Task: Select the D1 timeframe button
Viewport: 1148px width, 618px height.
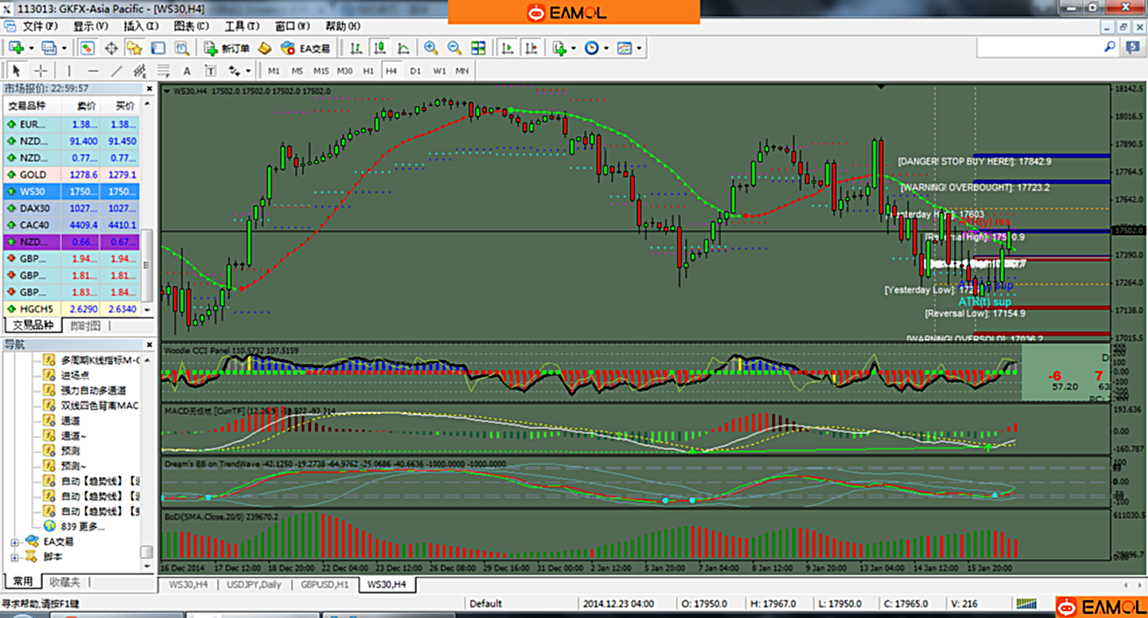Action: tap(415, 71)
